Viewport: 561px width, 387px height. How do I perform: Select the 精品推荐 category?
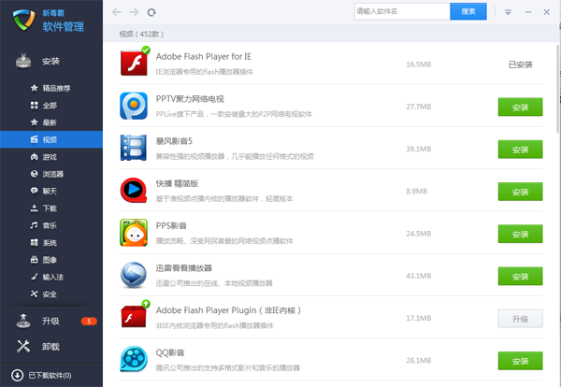pos(51,88)
